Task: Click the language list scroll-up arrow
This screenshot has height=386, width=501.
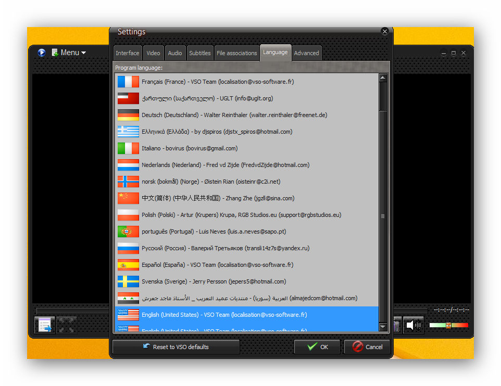Action: (383, 78)
